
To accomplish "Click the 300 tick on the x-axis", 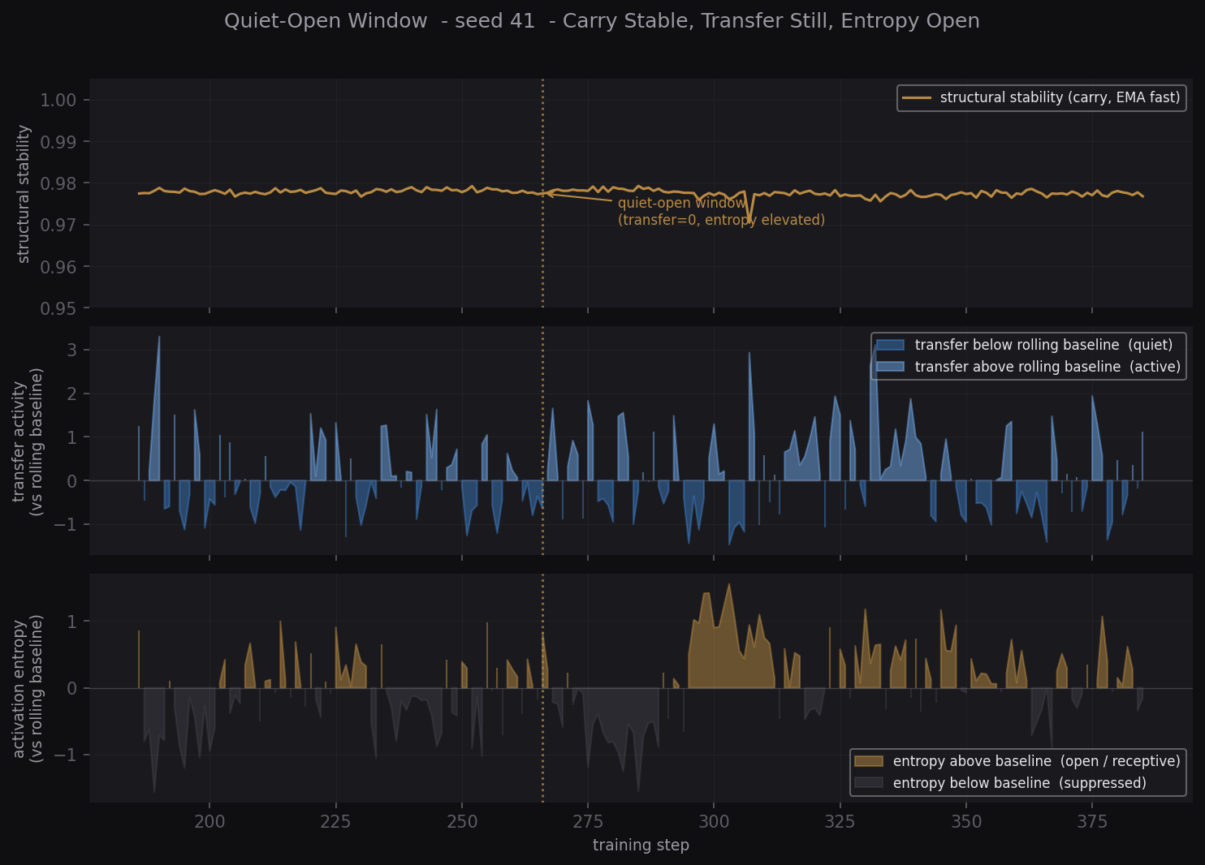I will coord(714,822).
